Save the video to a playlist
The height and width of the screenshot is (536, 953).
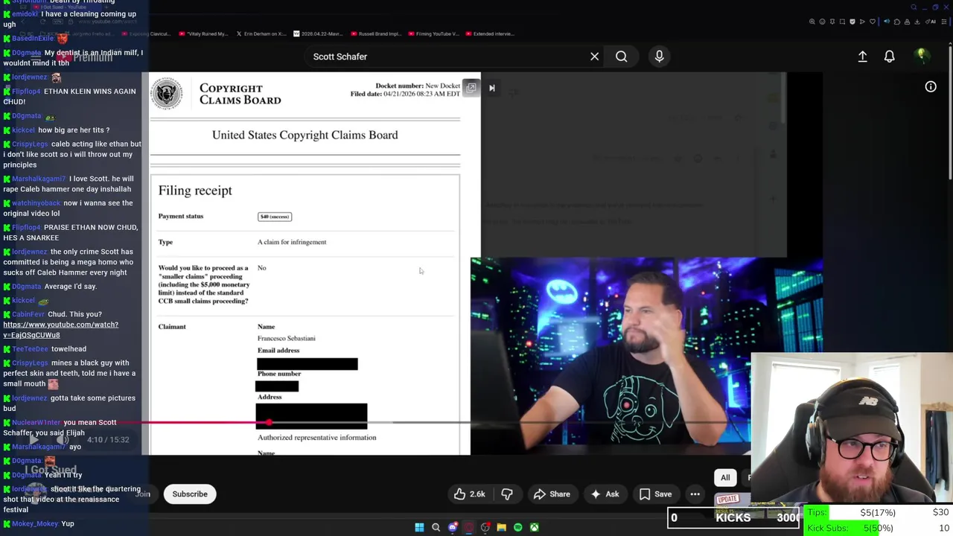tap(655, 494)
